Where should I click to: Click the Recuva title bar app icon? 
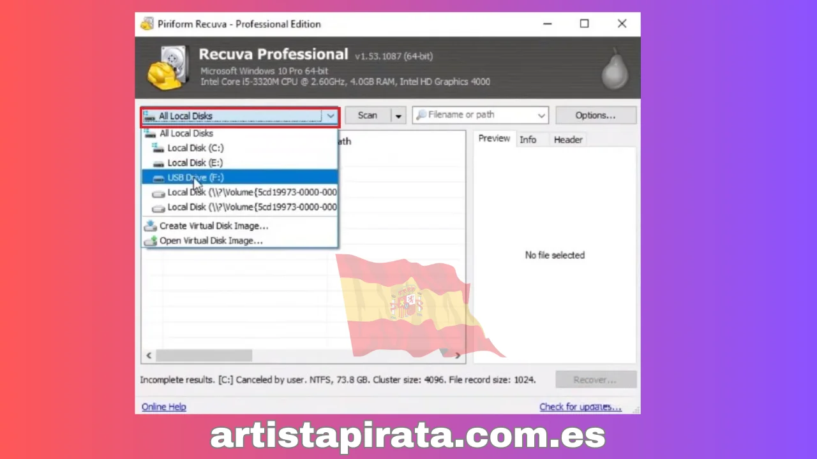pyautogui.click(x=147, y=24)
